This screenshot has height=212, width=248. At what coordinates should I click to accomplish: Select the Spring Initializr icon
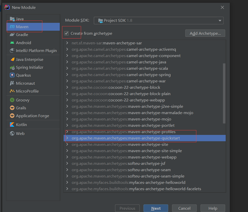(12, 67)
